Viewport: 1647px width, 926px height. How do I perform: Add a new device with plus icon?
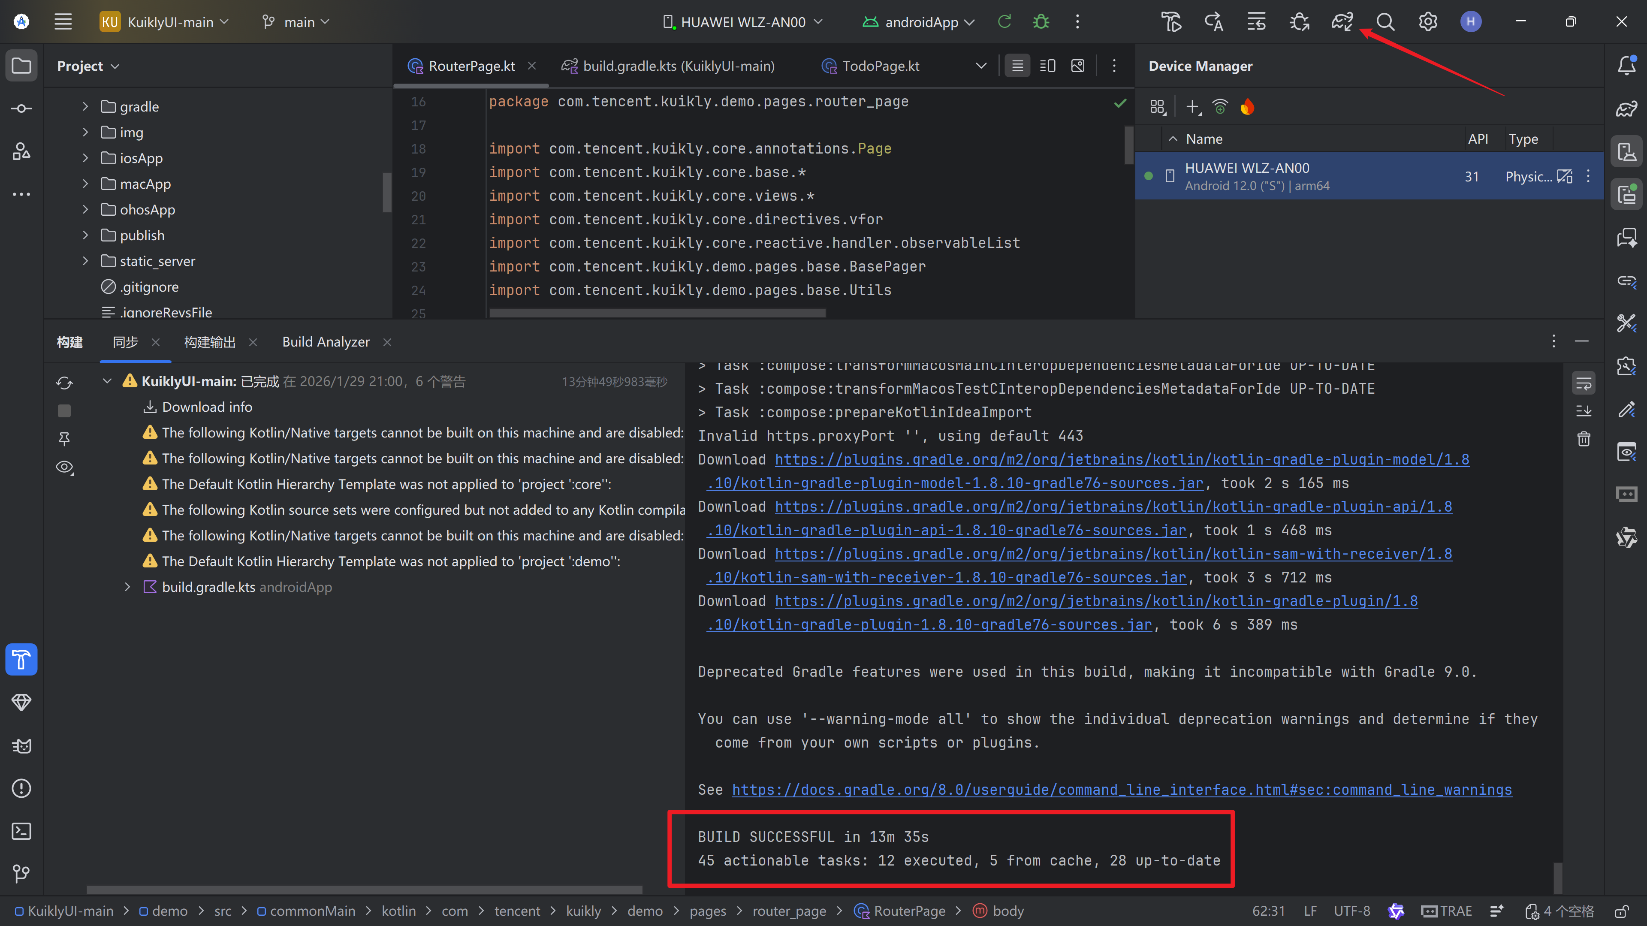[1192, 107]
